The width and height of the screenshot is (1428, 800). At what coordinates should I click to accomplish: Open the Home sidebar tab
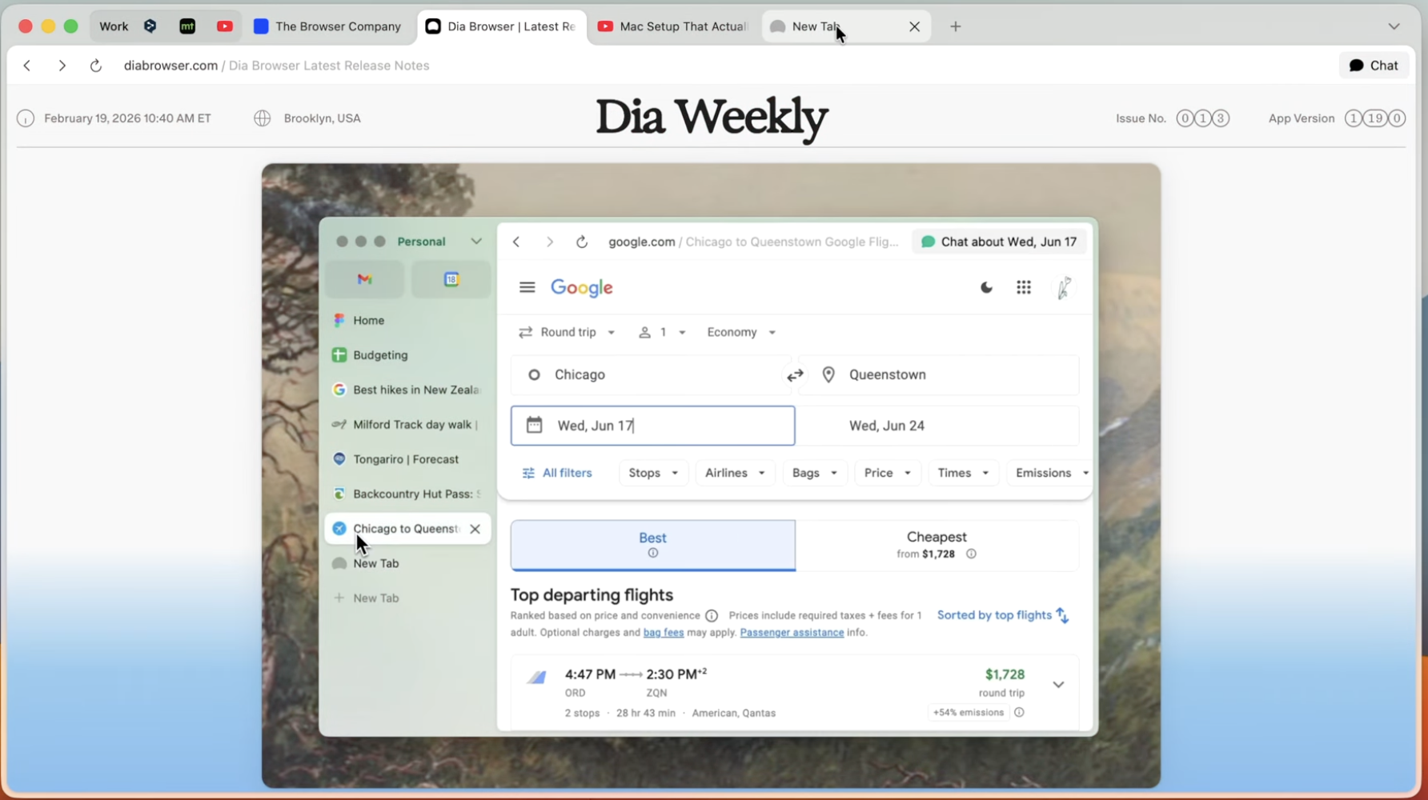coord(407,320)
